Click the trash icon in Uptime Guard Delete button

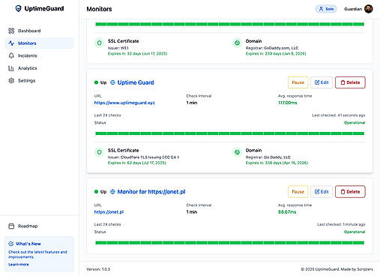(x=343, y=82)
